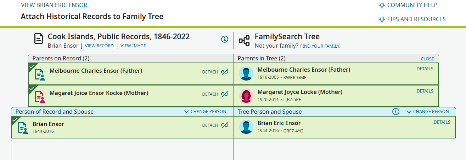The image size is (466, 160).
Task: Click the unlink icon on Magaret Joice Ensor Kocke row
Action: pos(225,94)
